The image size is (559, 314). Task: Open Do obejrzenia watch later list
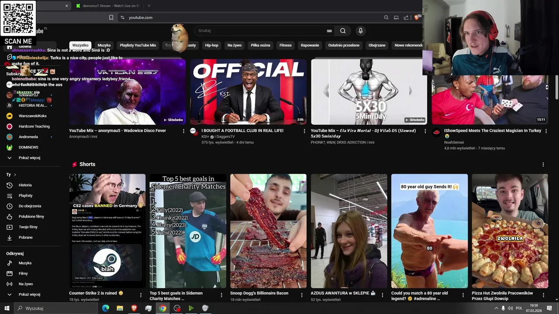(30, 206)
